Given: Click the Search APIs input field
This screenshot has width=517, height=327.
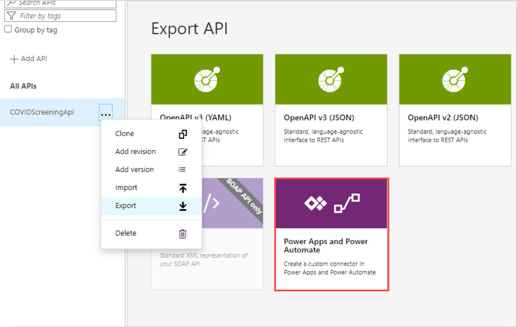Looking at the screenshot, I should [61, 4].
